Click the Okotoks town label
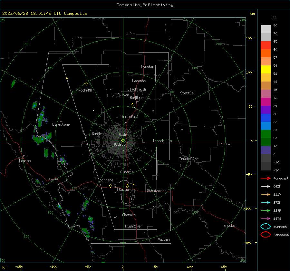Viewport: 290px width, 271px height. click(129, 215)
